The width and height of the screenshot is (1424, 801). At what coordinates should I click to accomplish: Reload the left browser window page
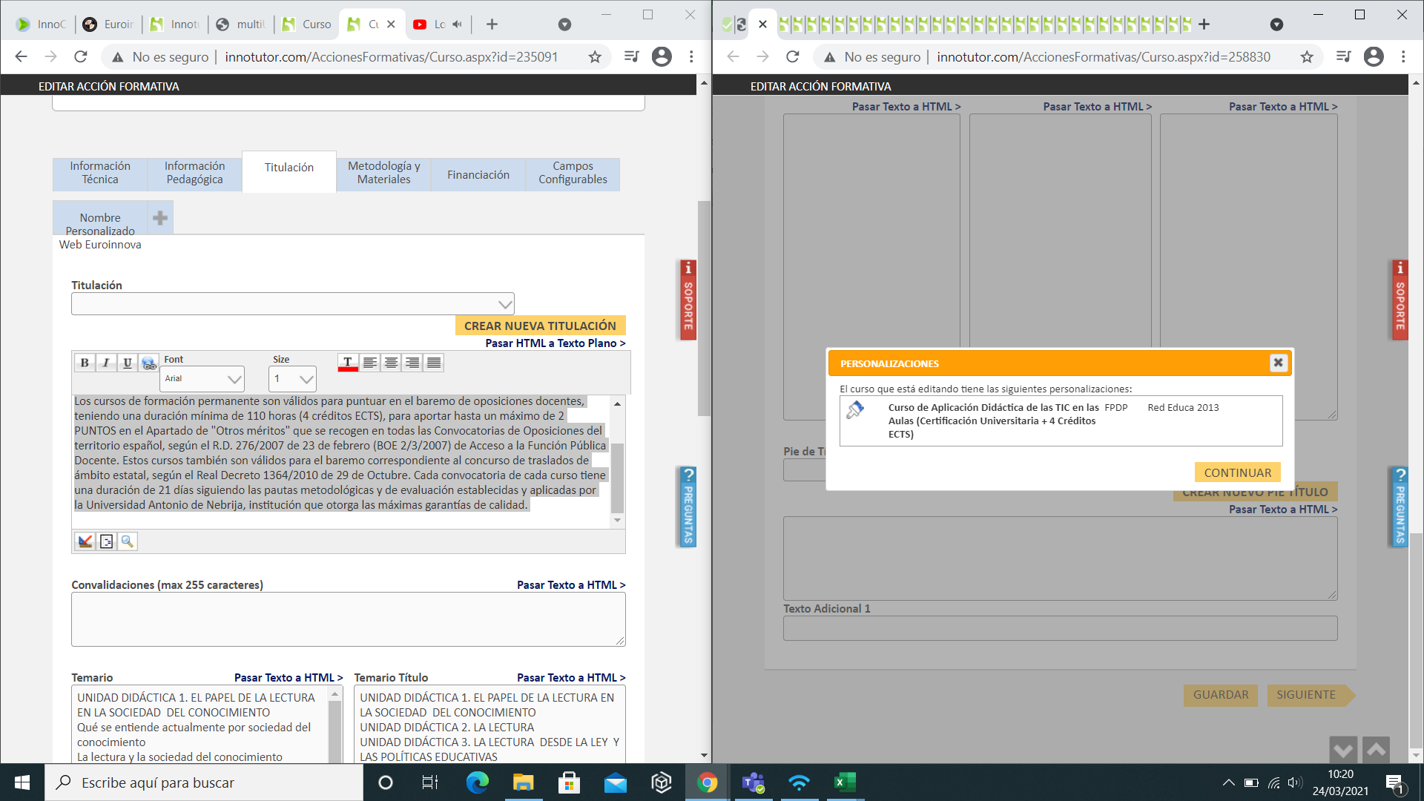click(x=81, y=56)
